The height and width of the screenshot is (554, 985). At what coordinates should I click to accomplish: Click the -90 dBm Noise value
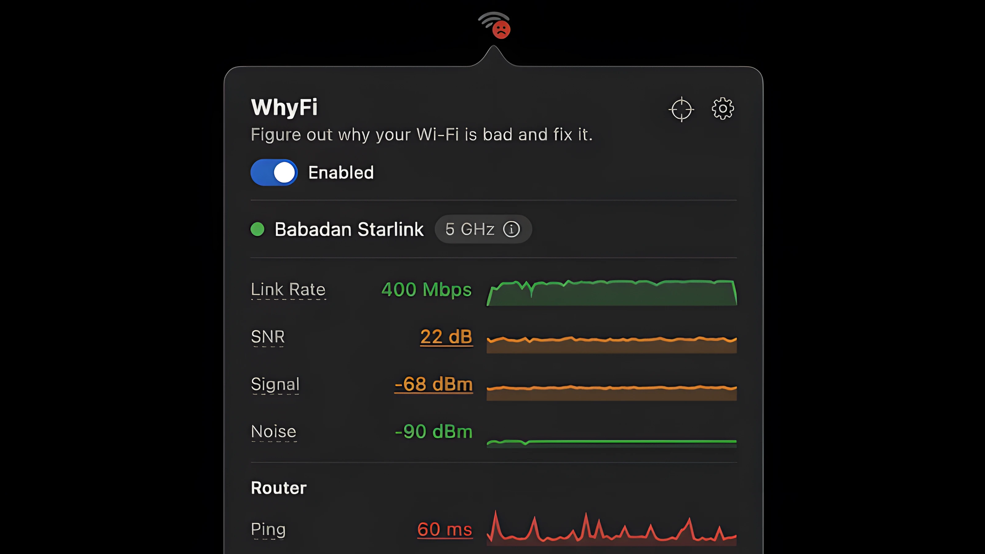[434, 431]
